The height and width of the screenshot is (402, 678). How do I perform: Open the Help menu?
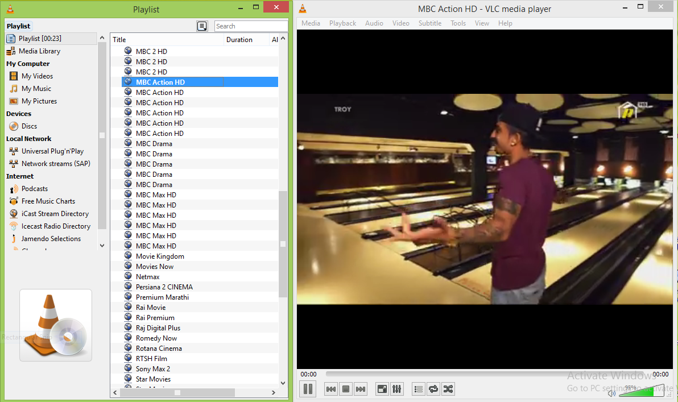tap(505, 23)
